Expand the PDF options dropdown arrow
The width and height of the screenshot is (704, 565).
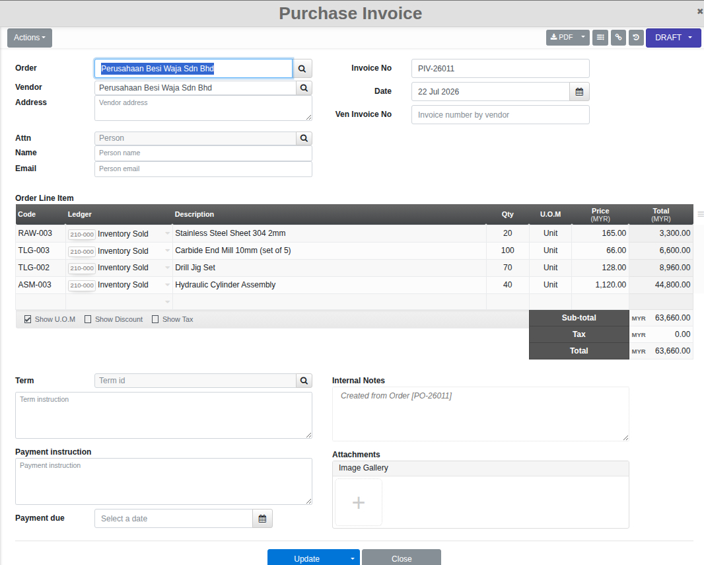582,37
